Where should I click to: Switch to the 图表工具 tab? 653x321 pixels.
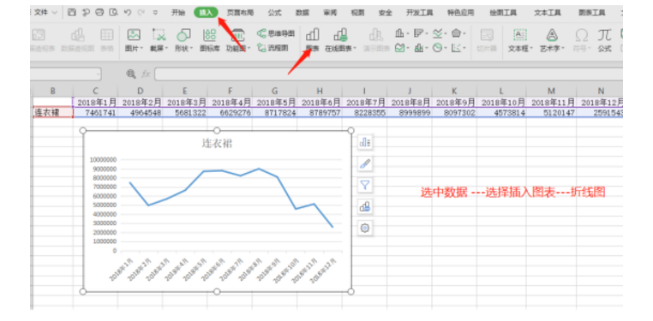(592, 13)
